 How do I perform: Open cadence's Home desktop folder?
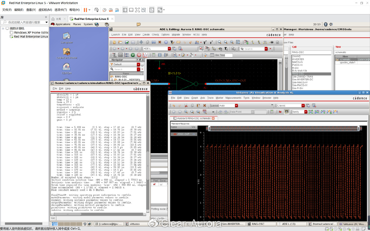(66, 53)
